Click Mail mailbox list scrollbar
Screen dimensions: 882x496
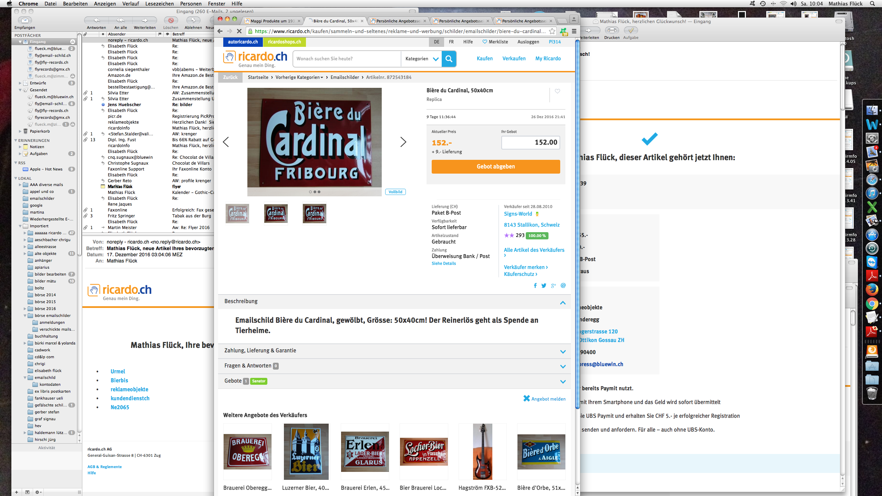coord(79,145)
